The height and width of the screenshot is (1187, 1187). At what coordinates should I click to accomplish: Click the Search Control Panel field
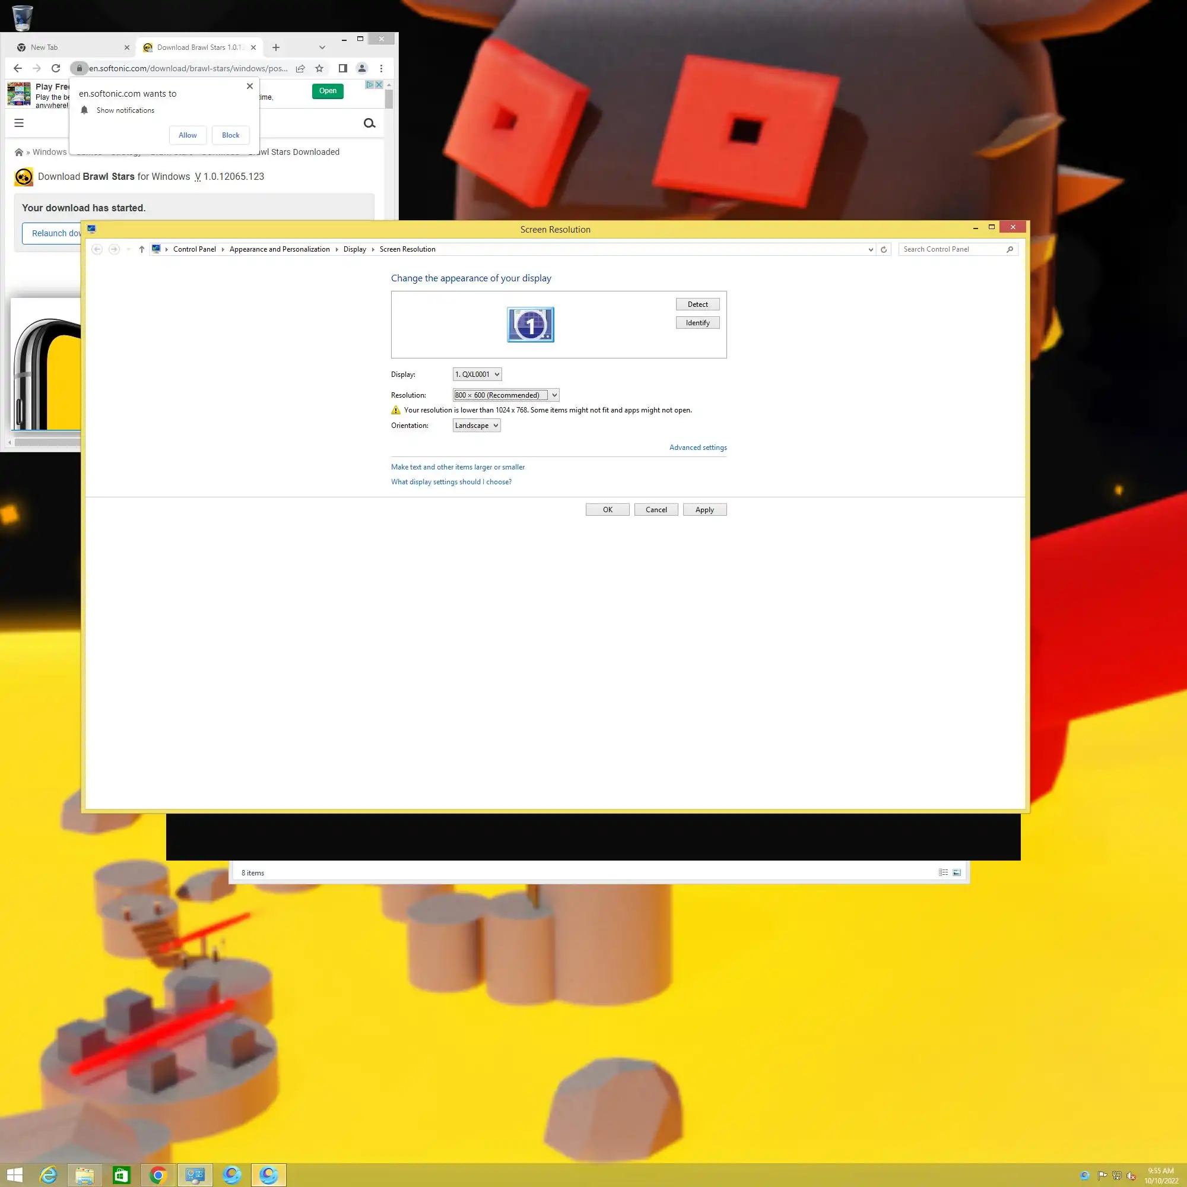tap(953, 249)
